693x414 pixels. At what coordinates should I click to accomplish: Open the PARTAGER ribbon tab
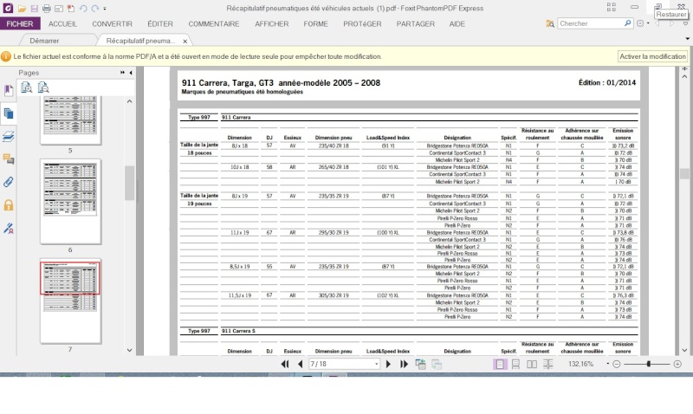coord(416,24)
